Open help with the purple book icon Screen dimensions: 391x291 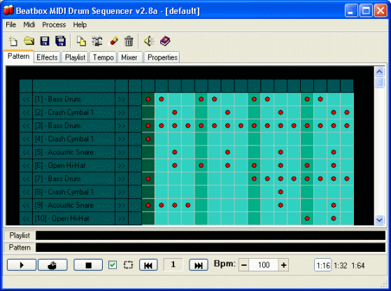pyautogui.click(x=165, y=41)
